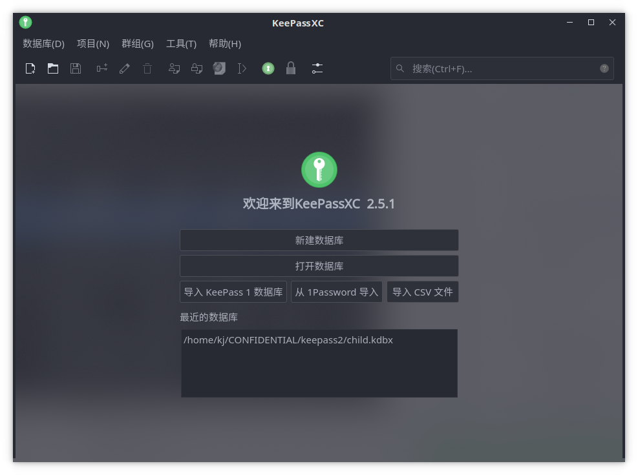Click the Edit Entry pencil icon

pyautogui.click(x=125, y=68)
